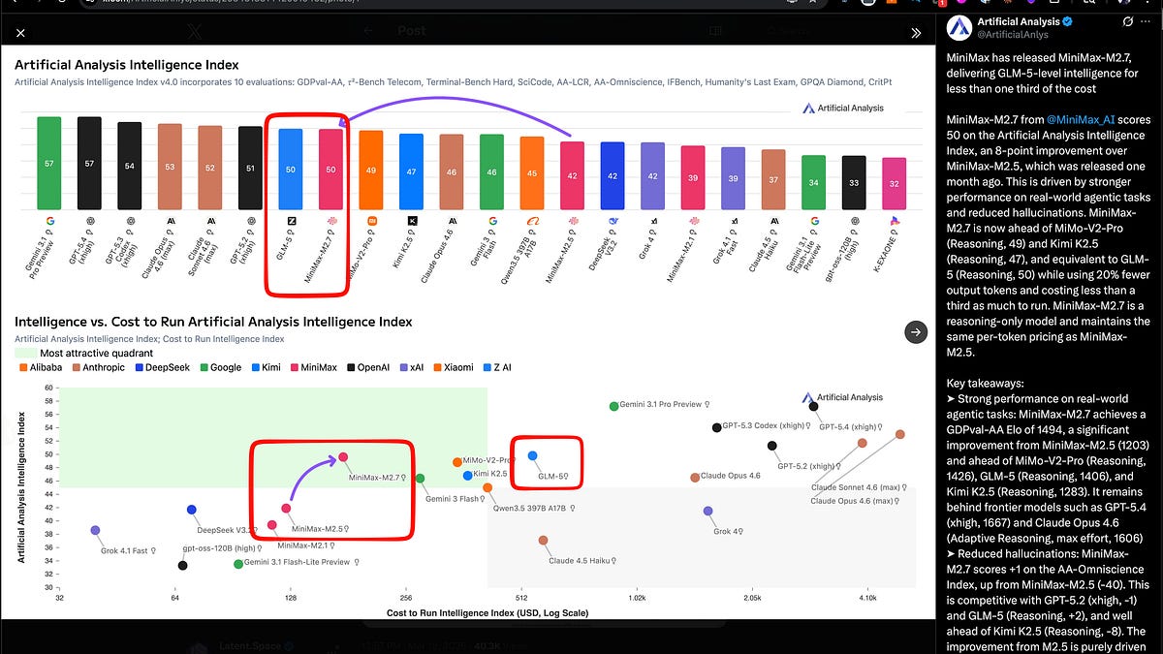Screen dimensions: 1163x654
Task: Click the circular right-arrow button on the scatter chart
Action: (x=916, y=332)
